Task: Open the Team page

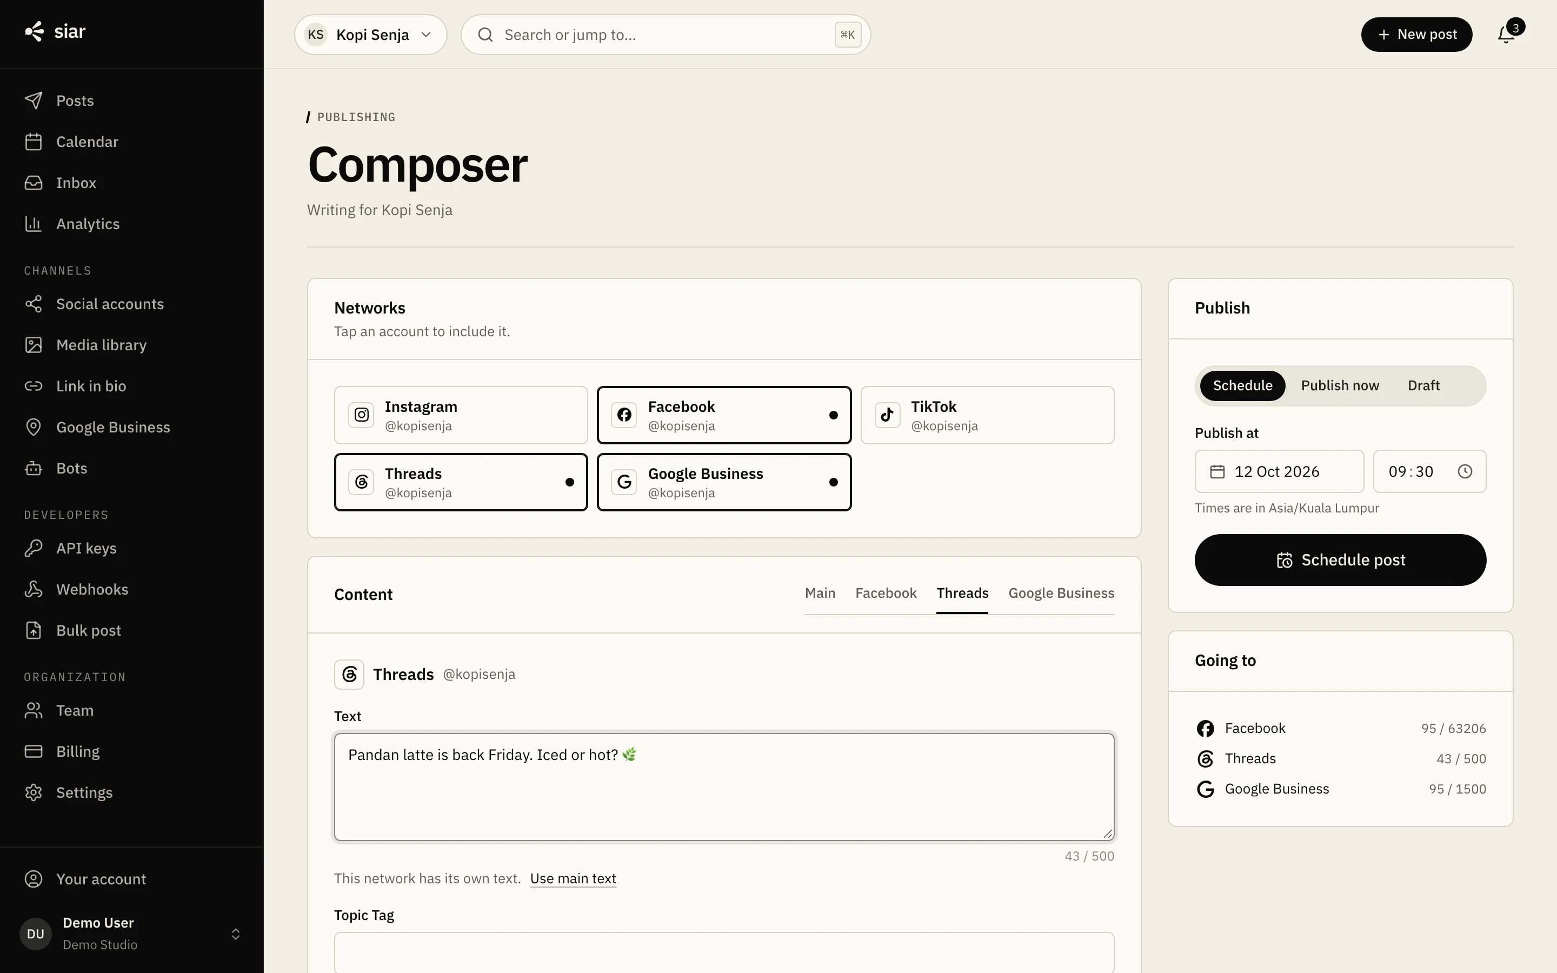Action: (x=131, y=710)
